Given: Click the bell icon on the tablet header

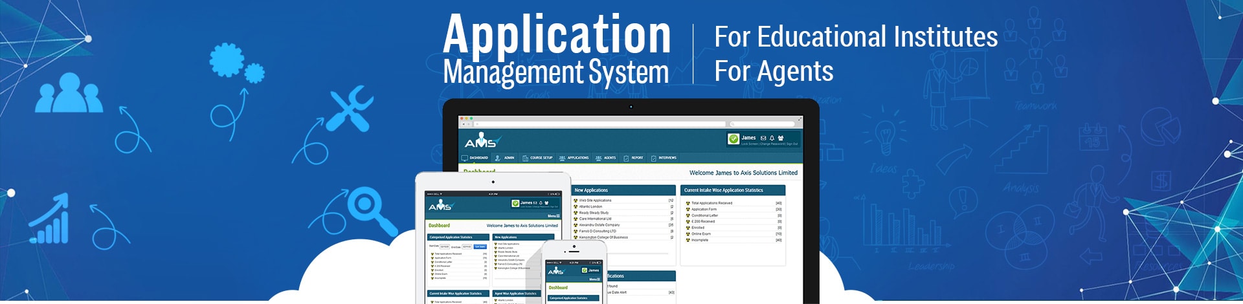Looking at the screenshot, I should click(x=541, y=203).
